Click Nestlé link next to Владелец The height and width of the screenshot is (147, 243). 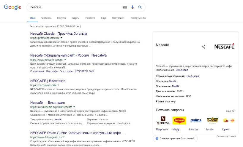173,81
